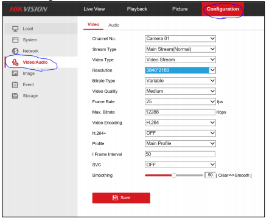Viewport: 272px width, 221px height.
Task: Click the Image picture icon
Action: (15, 73)
